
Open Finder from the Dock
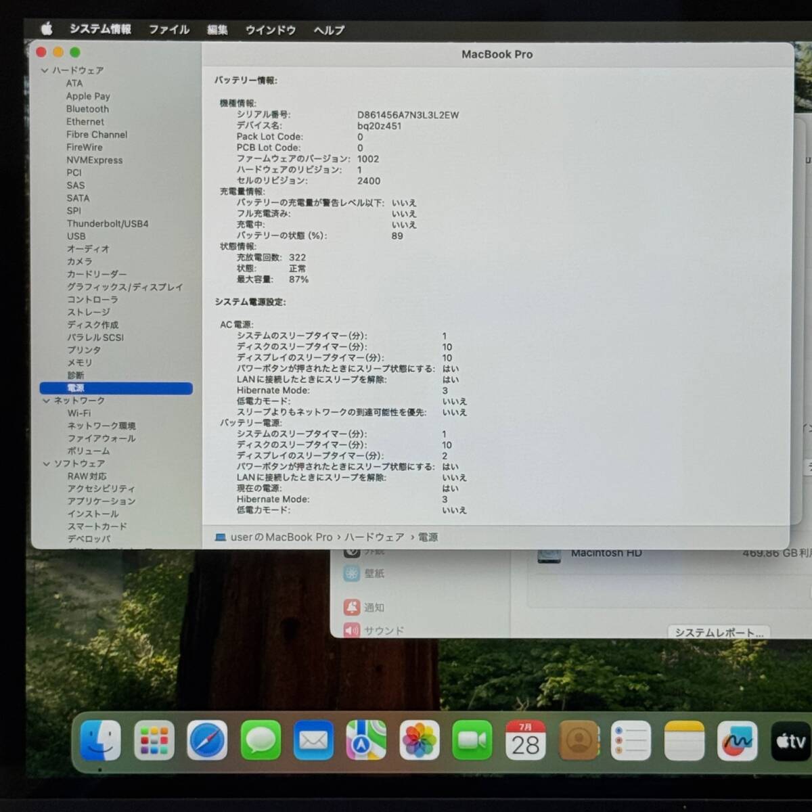point(100,740)
